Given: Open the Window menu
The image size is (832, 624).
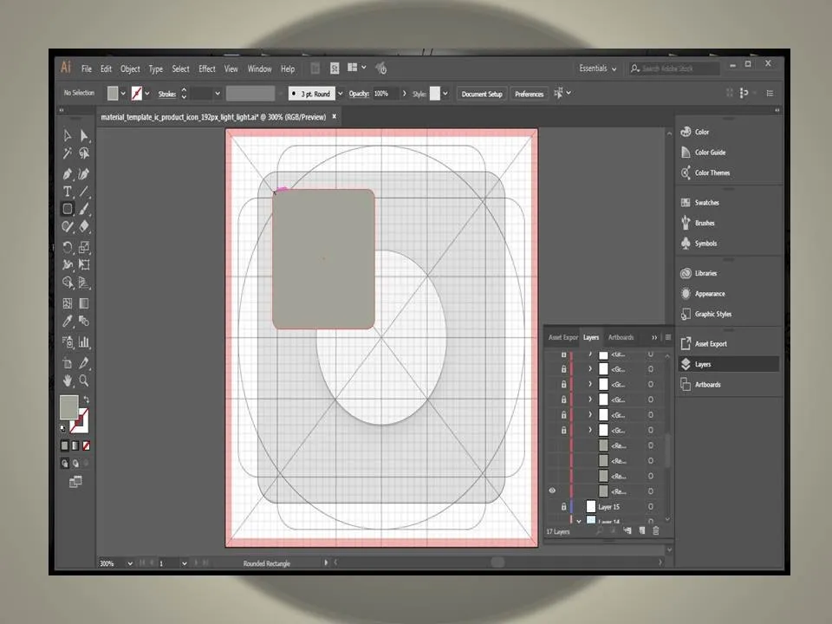Looking at the screenshot, I should point(259,69).
